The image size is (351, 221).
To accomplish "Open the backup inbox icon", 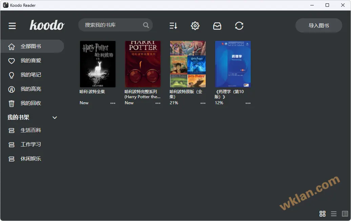I will tap(217, 26).
